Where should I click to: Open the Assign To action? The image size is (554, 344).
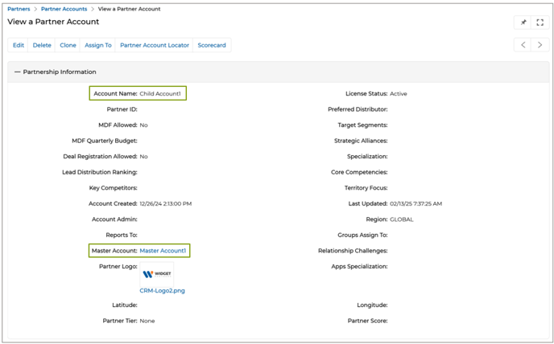98,46
